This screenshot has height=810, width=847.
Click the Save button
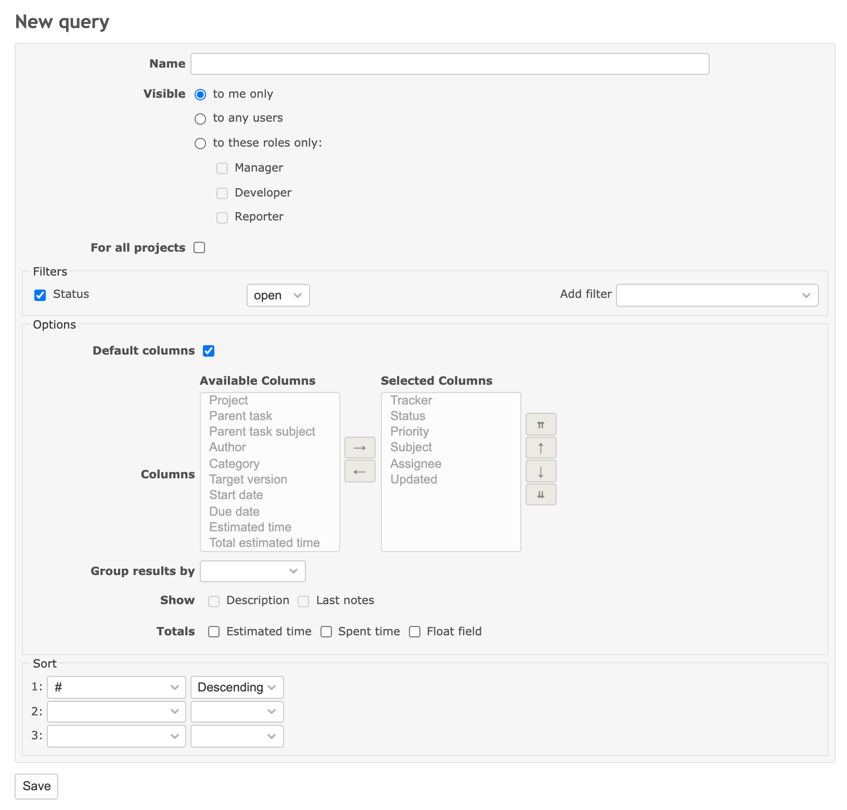(36, 786)
